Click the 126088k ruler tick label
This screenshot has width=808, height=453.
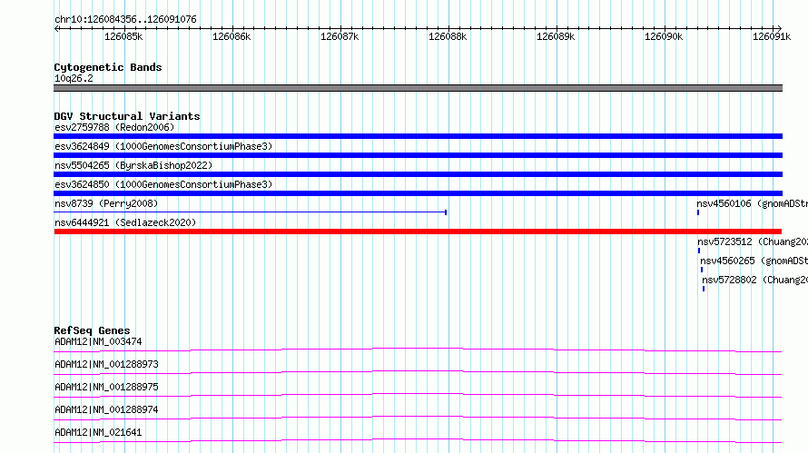pyautogui.click(x=448, y=36)
